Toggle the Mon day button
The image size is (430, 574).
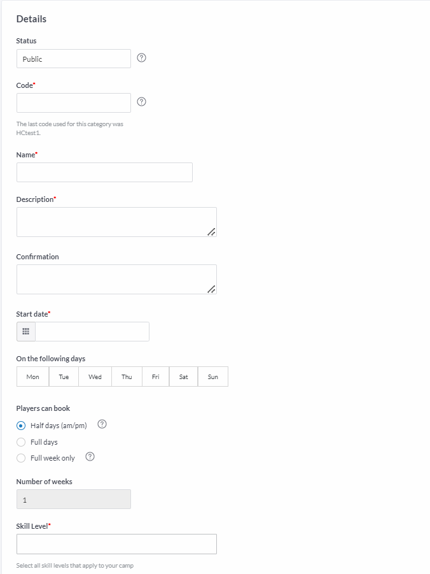(x=33, y=377)
